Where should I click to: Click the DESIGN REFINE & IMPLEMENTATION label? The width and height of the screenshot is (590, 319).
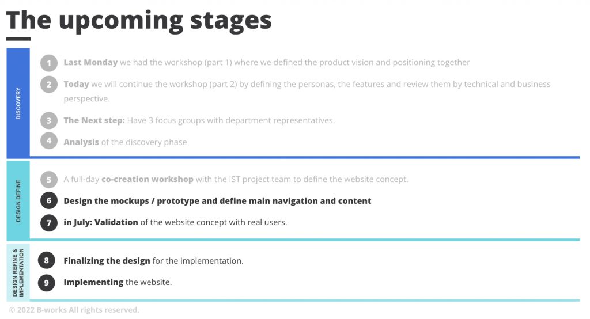pos(18,272)
